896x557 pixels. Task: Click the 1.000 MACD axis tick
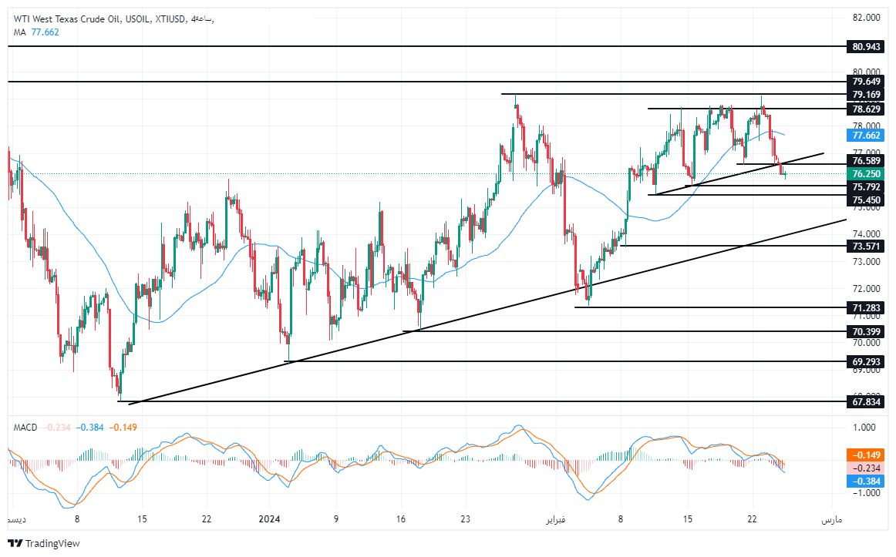(x=864, y=428)
